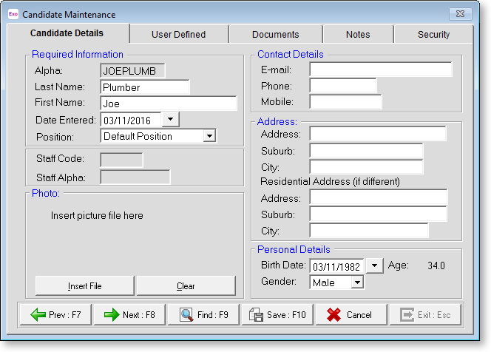Image resolution: width=491 pixels, height=352 pixels.
Task: Switch to the User Defined tab
Action: [x=178, y=34]
